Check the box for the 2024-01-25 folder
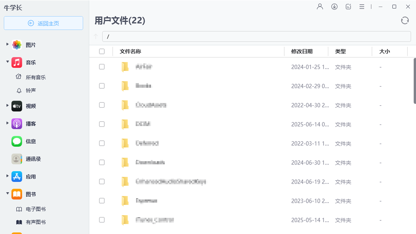This screenshot has height=234, width=416. click(102, 67)
